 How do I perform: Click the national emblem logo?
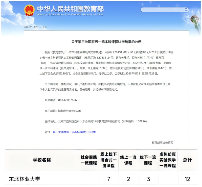click(x=29, y=10)
